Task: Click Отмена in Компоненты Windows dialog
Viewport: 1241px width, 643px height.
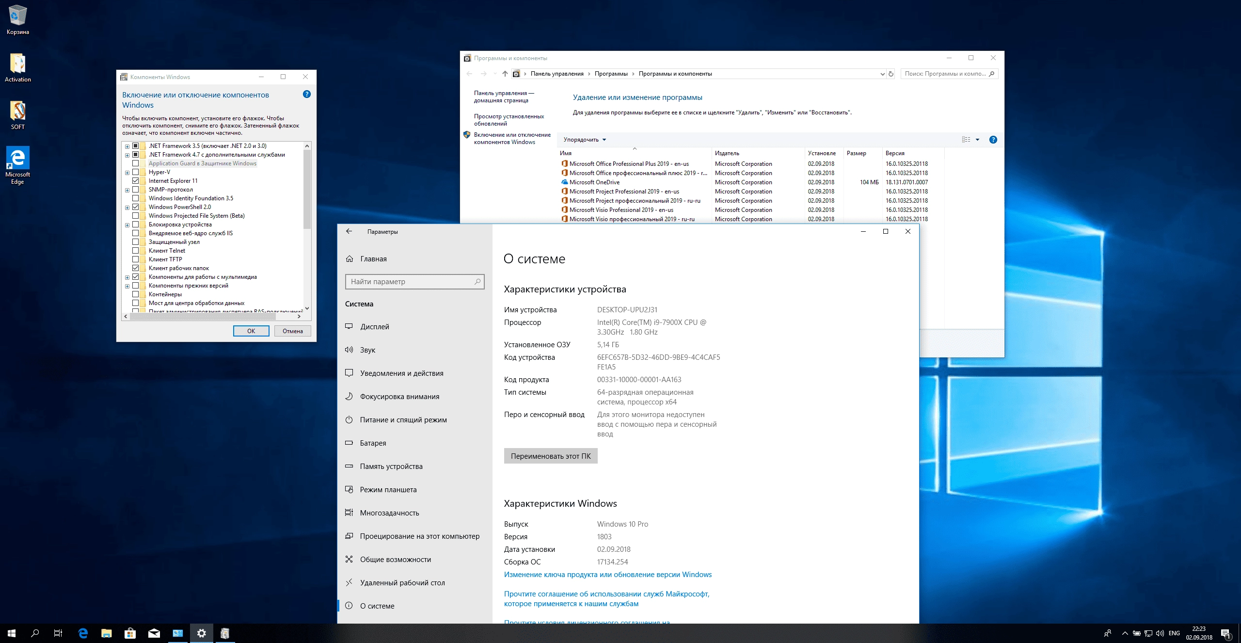Action: [293, 331]
